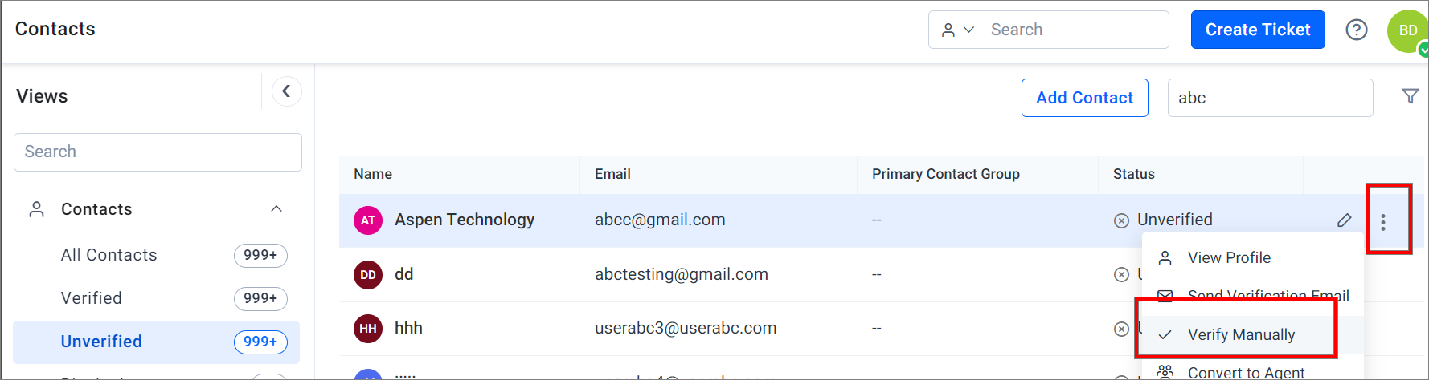Click the DD contact avatar
1429x380 pixels.
[x=368, y=275]
